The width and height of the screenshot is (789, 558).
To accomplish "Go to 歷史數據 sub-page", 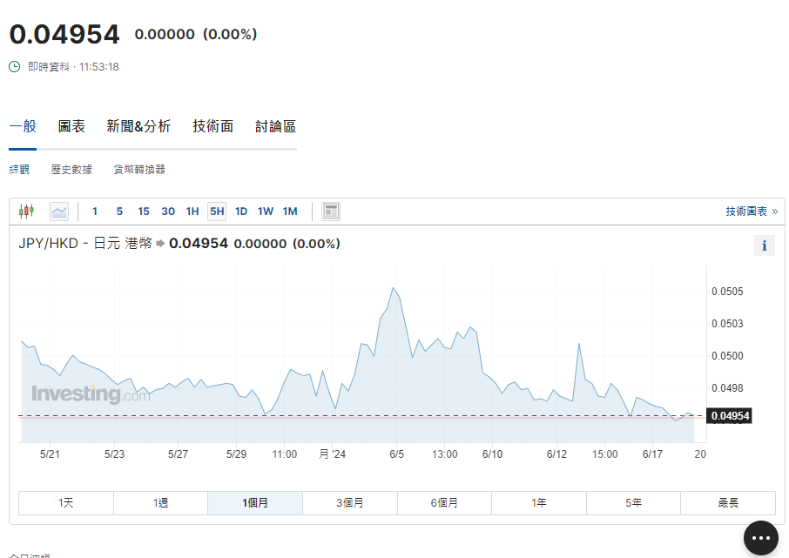I will tap(71, 170).
